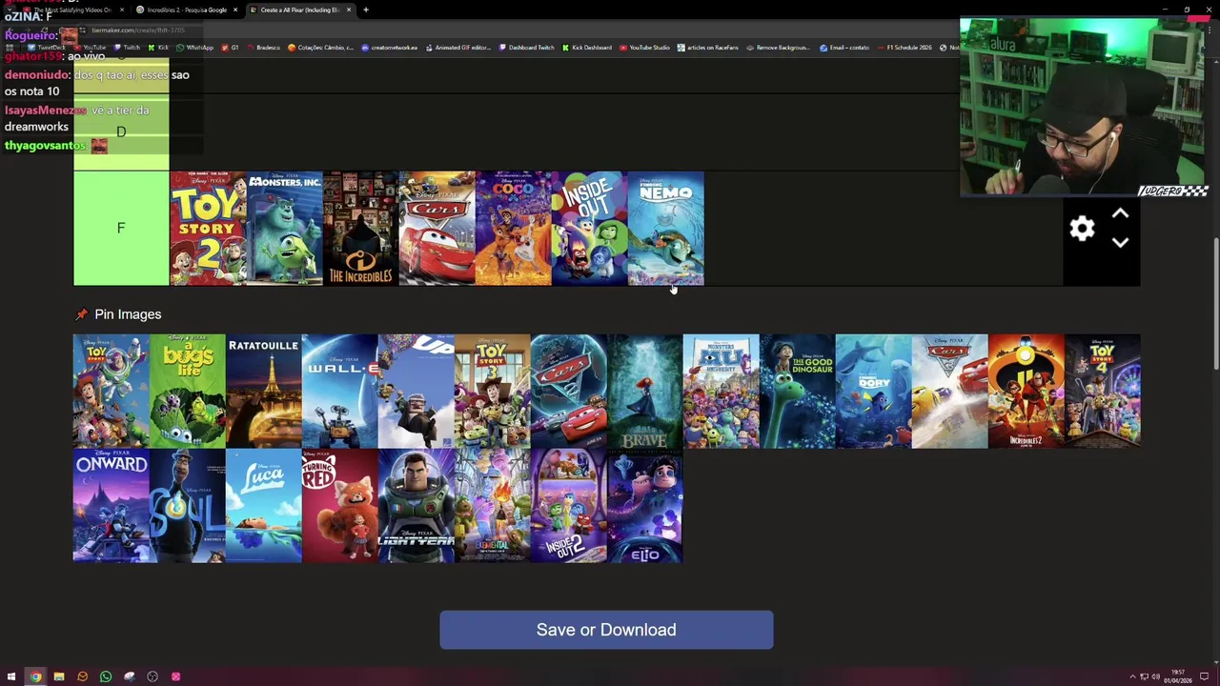Viewport: 1220px width, 686px height.
Task: Move the F tier row up
Action: coord(1120,214)
